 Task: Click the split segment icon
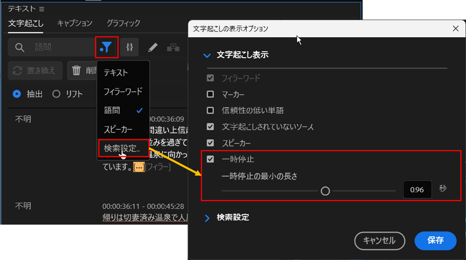130,47
